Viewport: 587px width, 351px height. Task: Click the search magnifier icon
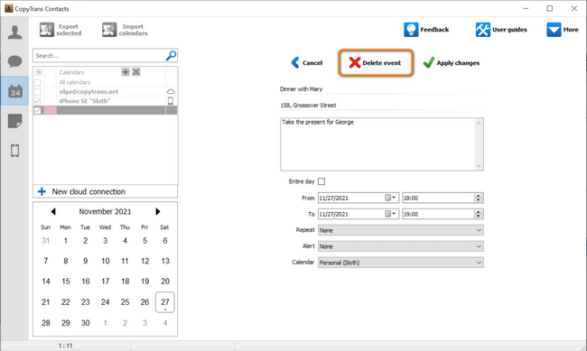tap(171, 56)
